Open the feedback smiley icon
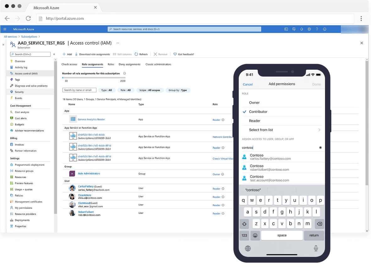371x272 pixels. tap(325, 29)
